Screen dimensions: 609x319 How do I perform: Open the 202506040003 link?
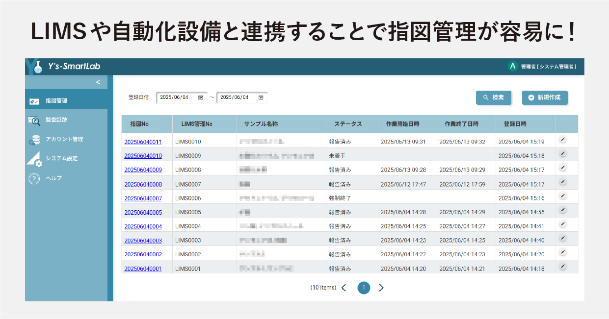[143, 241]
